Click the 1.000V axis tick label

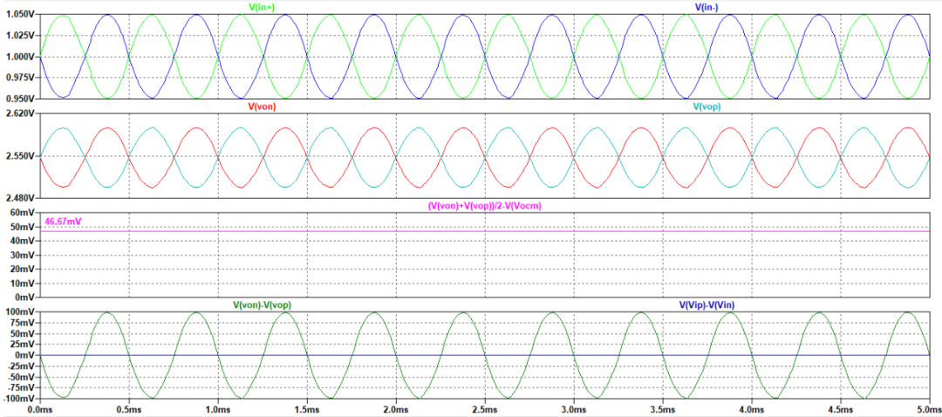(x=18, y=57)
